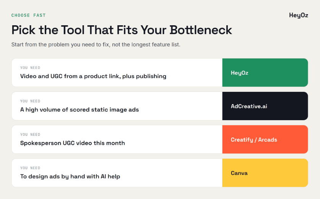The image size is (320, 199).
Task: Click the 'YOU NEED' label in the Creatify card
Action: 30,134
